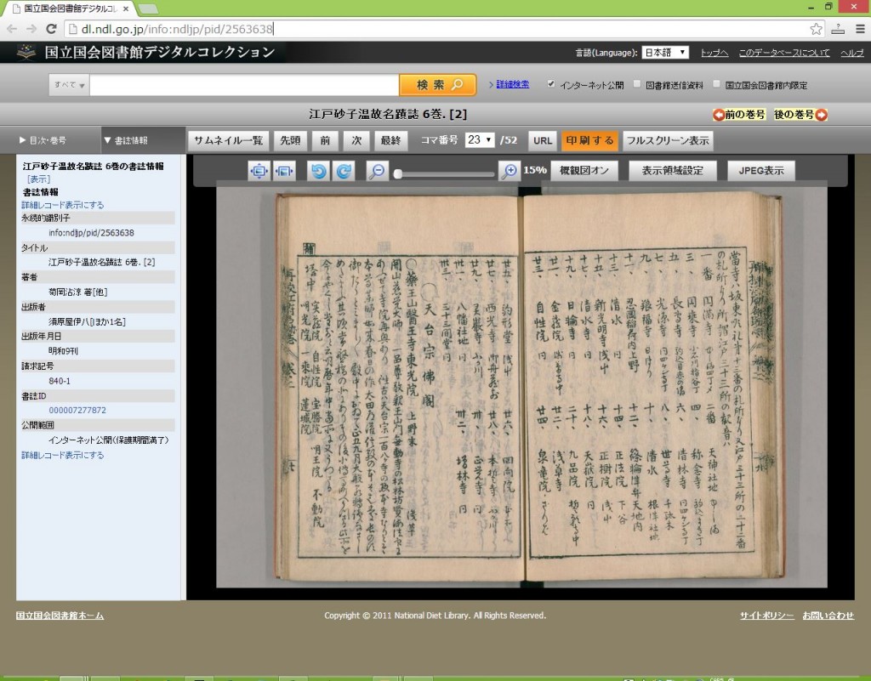Open the 国立国会図書館ホーム footer link

point(60,616)
